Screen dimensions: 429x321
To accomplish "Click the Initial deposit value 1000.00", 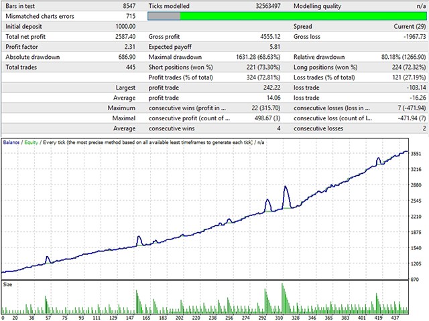I will [125, 27].
